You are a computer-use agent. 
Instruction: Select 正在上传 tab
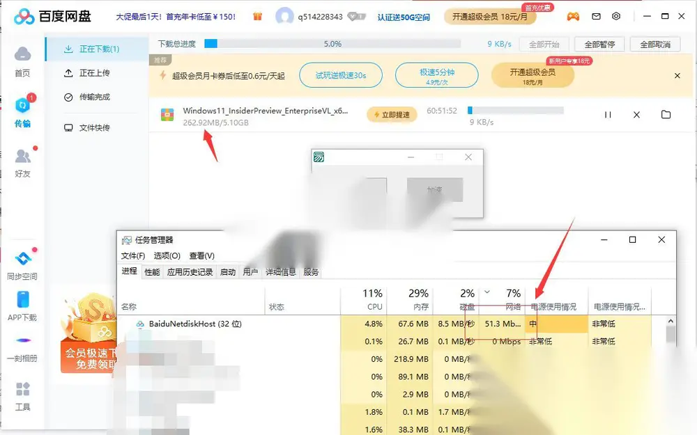click(87, 73)
